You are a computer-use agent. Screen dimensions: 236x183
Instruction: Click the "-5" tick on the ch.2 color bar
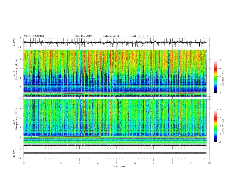(x=220, y=126)
